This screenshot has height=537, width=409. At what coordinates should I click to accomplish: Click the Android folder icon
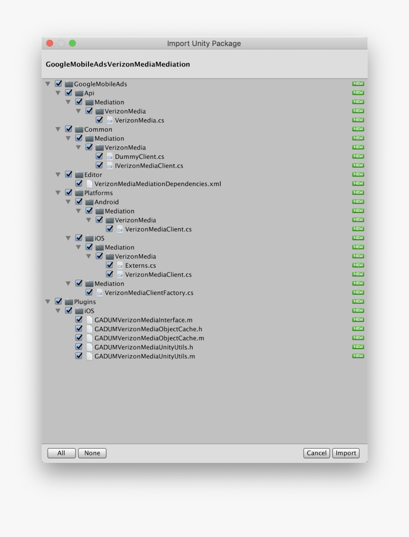(x=89, y=202)
